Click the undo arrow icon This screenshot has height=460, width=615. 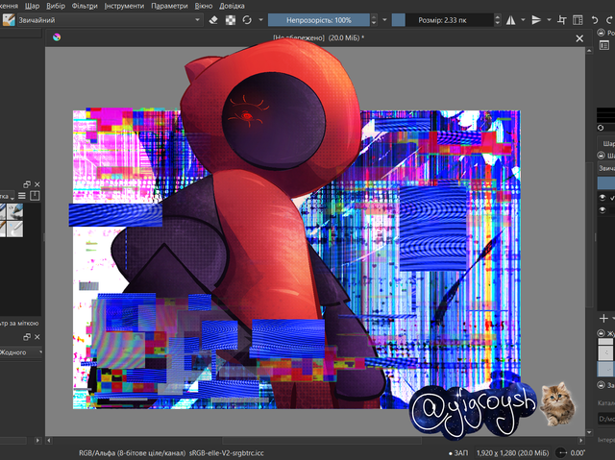595,20
